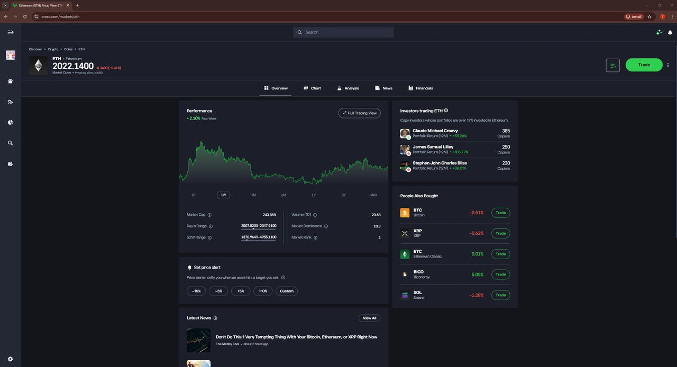Open the Portfolio pie-chart sidebar icon

[10, 122]
